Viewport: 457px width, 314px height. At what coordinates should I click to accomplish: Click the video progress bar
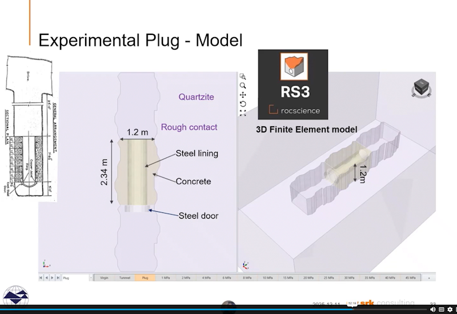click(x=171, y=309)
